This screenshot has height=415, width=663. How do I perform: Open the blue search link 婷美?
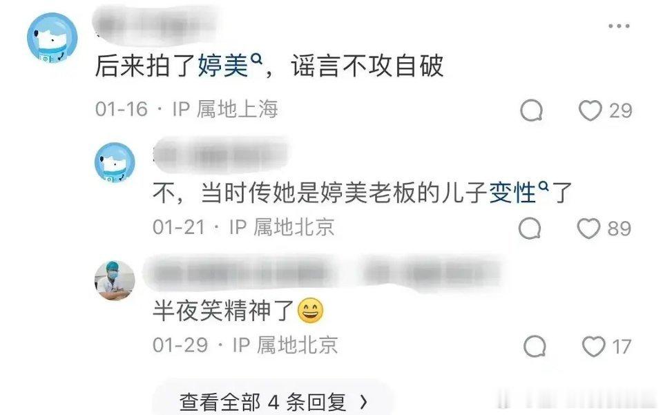click(x=223, y=66)
